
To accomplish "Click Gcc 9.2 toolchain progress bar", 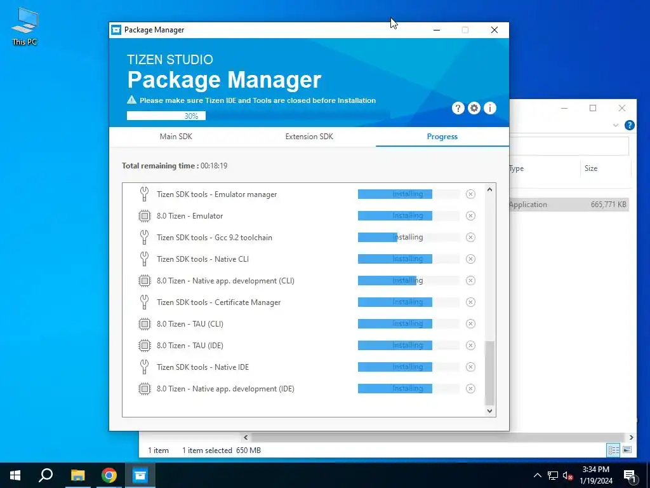I will [x=409, y=238].
